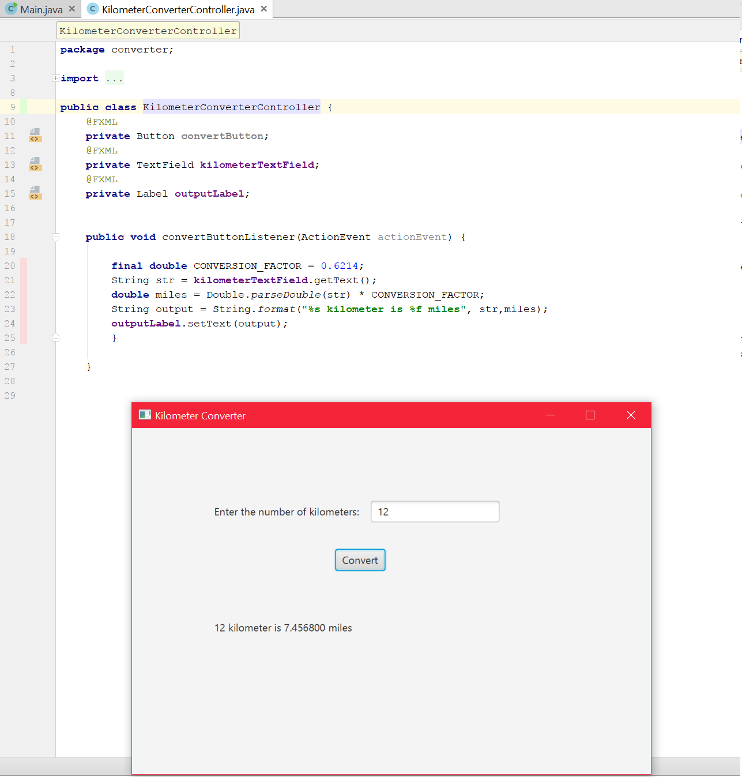The width and height of the screenshot is (742, 777).
Task: Expand the collapsed import block
Action: click(x=55, y=78)
